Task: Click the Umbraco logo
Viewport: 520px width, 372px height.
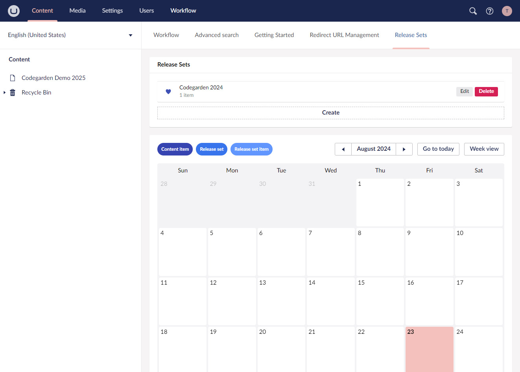Action: tap(14, 11)
